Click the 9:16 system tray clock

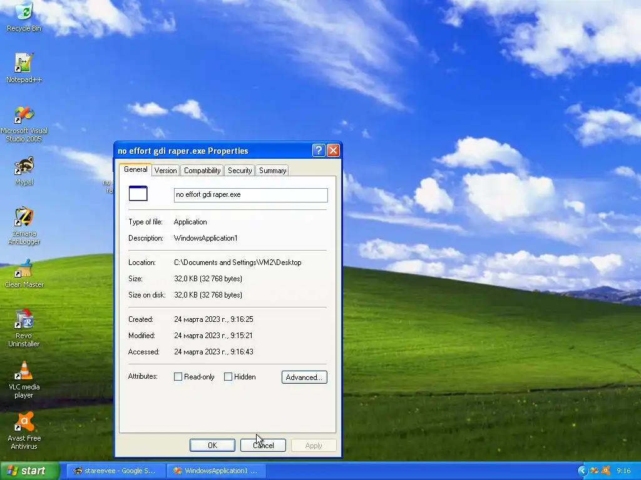tap(623, 471)
